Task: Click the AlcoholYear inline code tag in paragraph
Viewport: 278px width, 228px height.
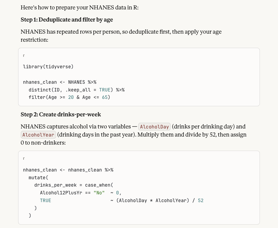Action: point(38,135)
